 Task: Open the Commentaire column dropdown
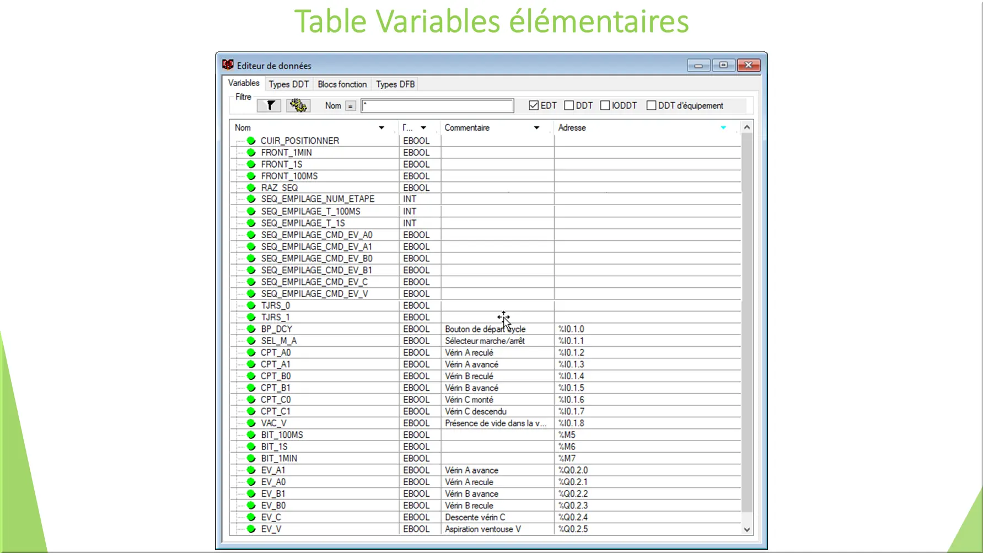pos(536,127)
